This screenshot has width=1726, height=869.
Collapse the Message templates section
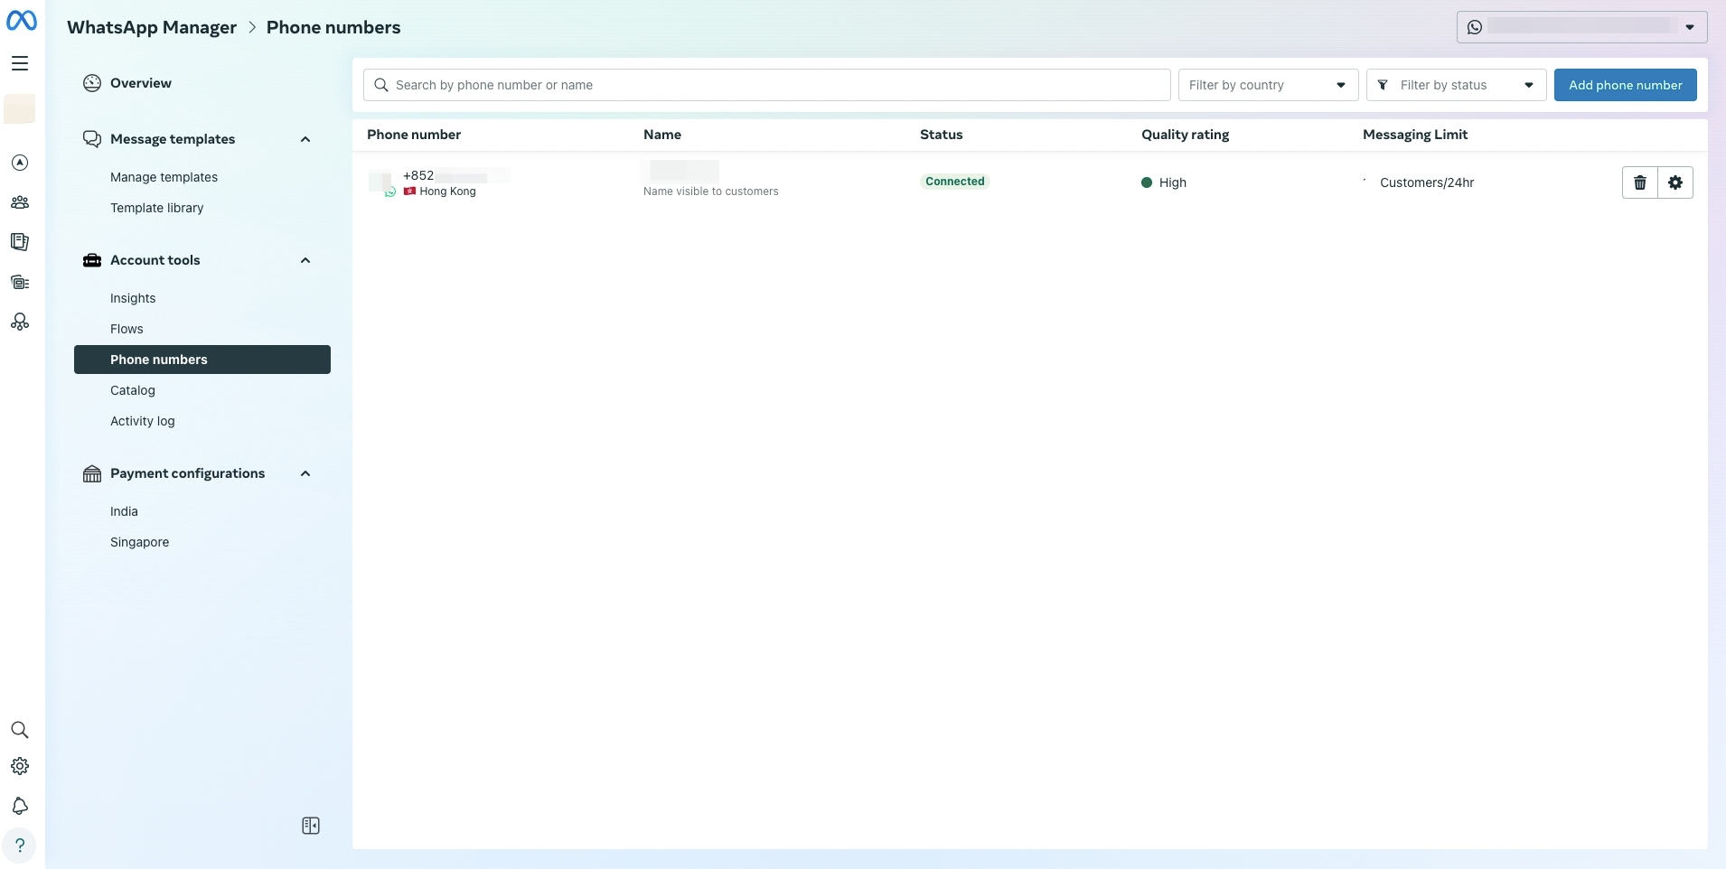click(x=305, y=139)
